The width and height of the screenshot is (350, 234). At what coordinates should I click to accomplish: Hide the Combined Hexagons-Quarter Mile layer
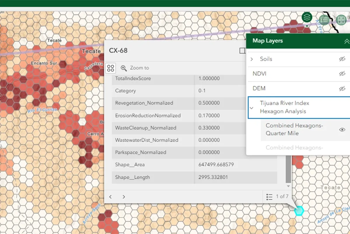pyautogui.click(x=342, y=129)
